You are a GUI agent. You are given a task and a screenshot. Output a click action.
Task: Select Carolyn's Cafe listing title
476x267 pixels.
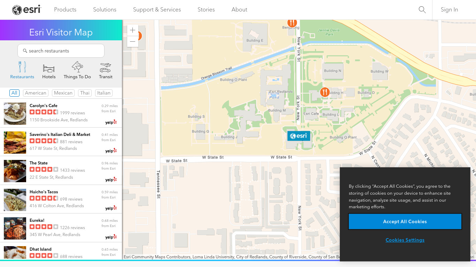(x=44, y=106)
